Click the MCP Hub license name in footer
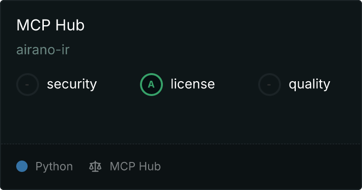The image size is (362, 190). 135,166
